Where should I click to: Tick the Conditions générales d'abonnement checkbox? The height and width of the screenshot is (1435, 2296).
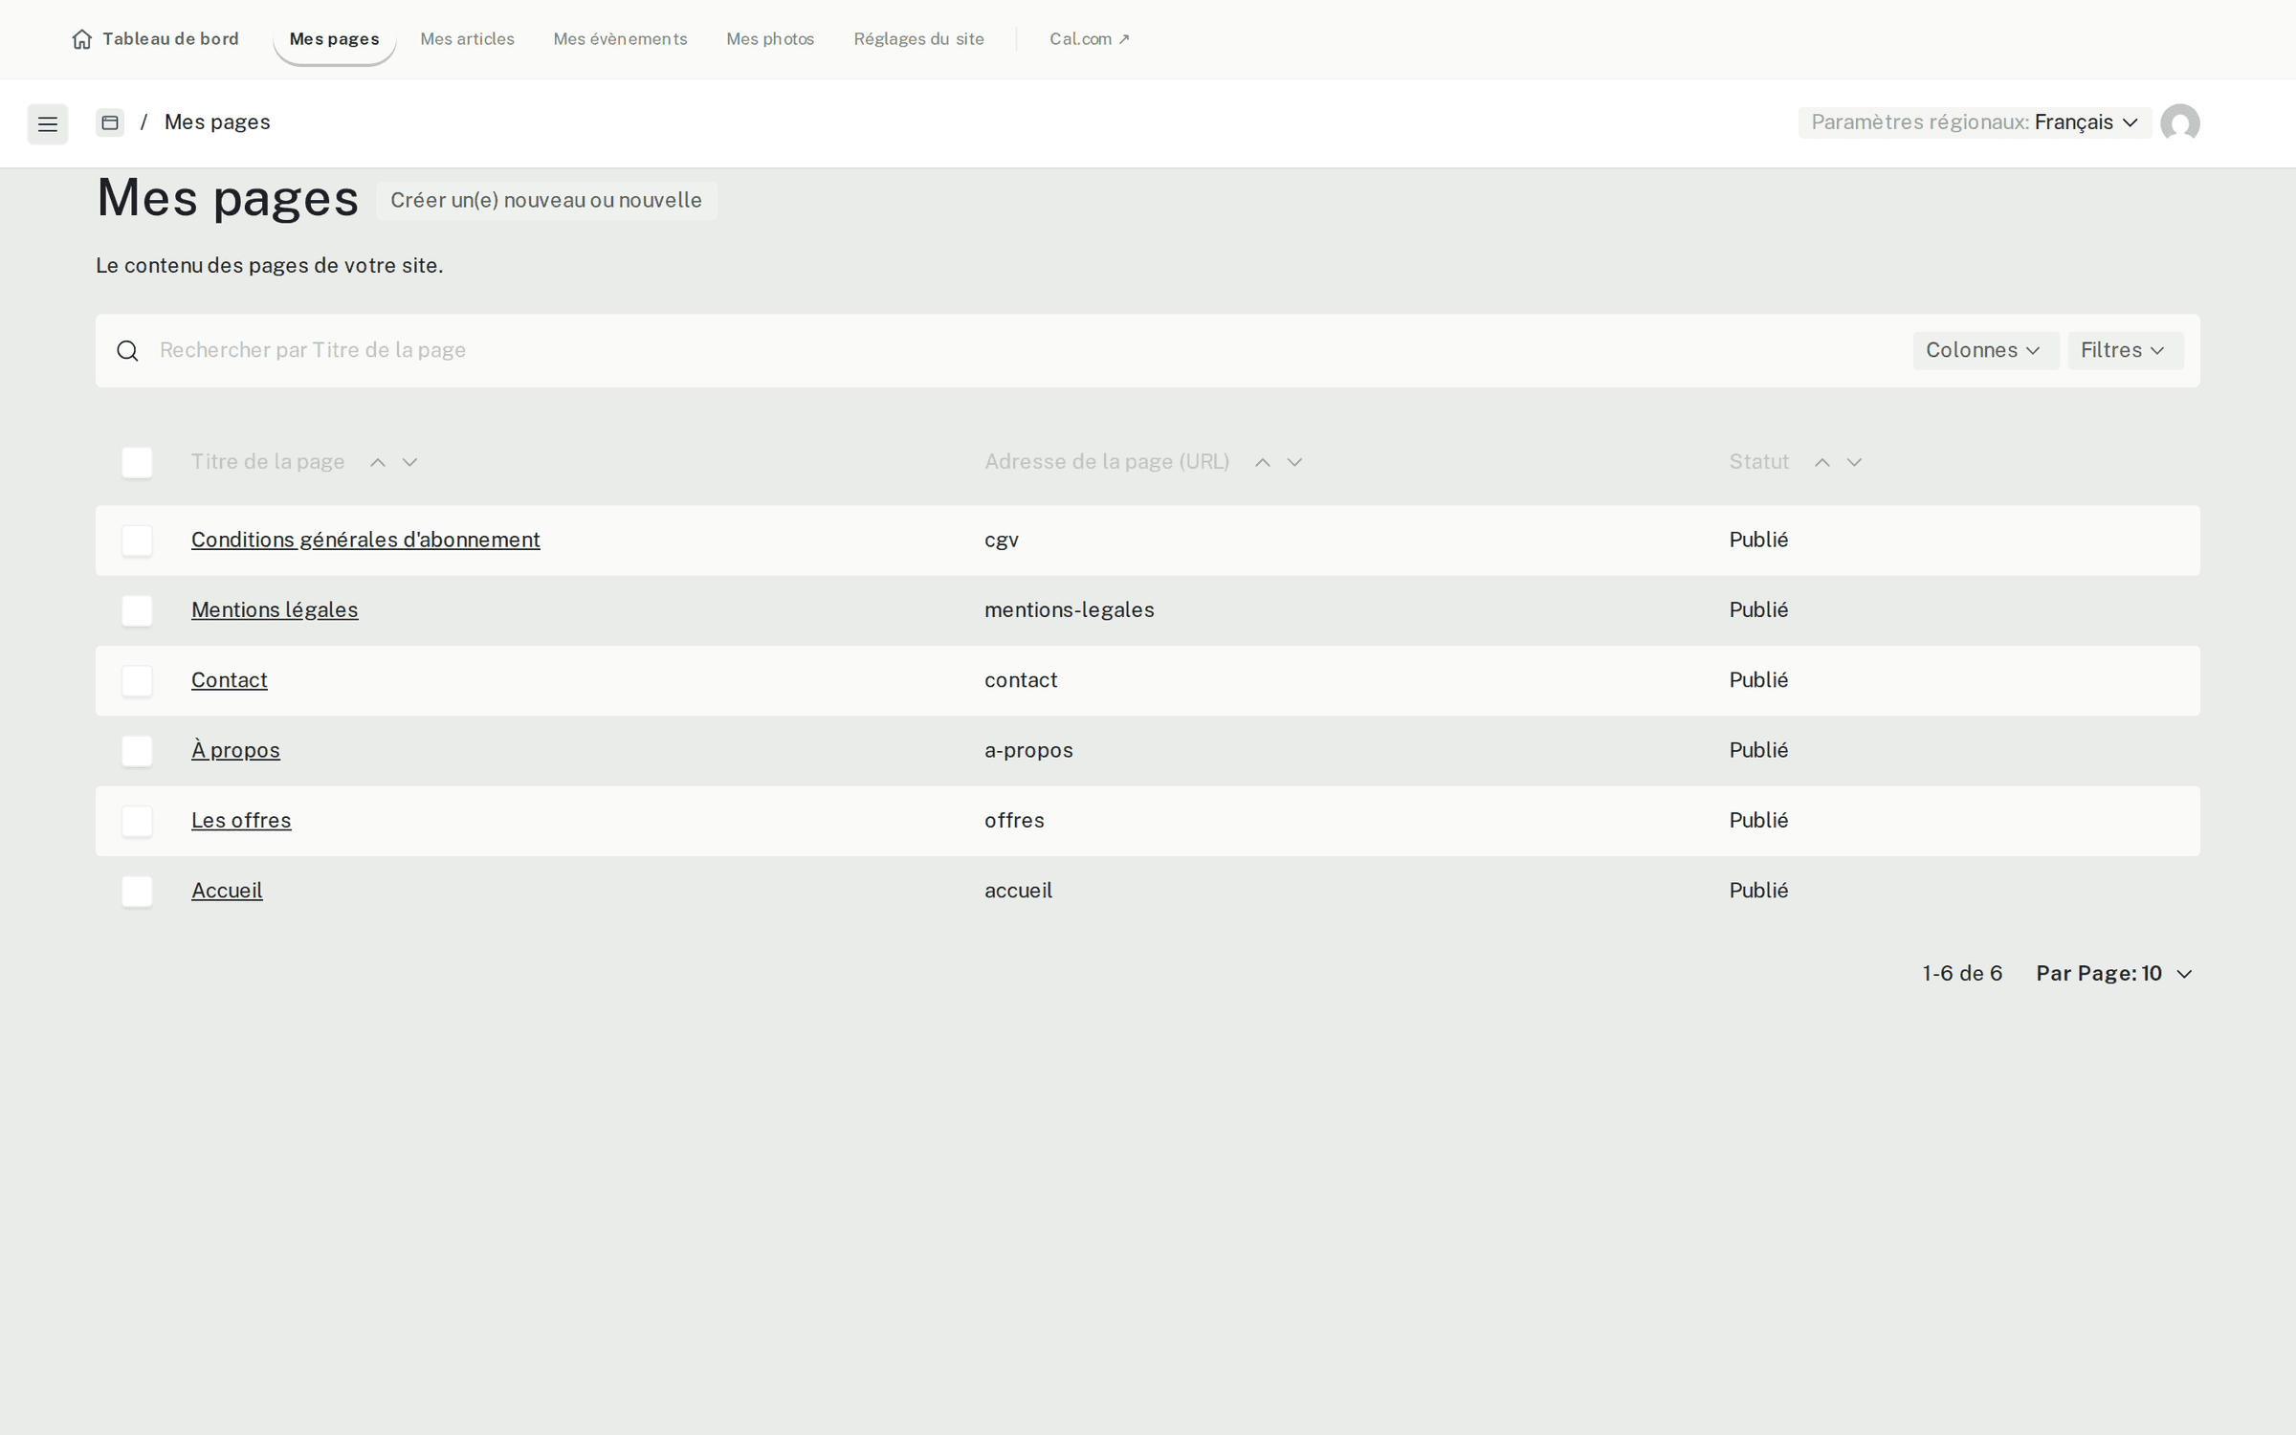point(137,541)
